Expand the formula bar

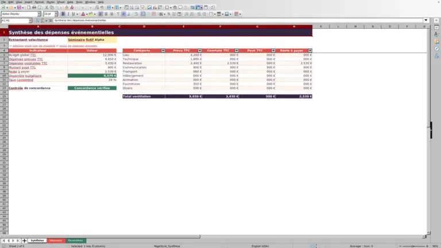pyautogui.click(x=426, y=21)
